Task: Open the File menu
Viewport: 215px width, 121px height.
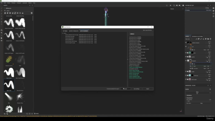Action: pos(1,3)
